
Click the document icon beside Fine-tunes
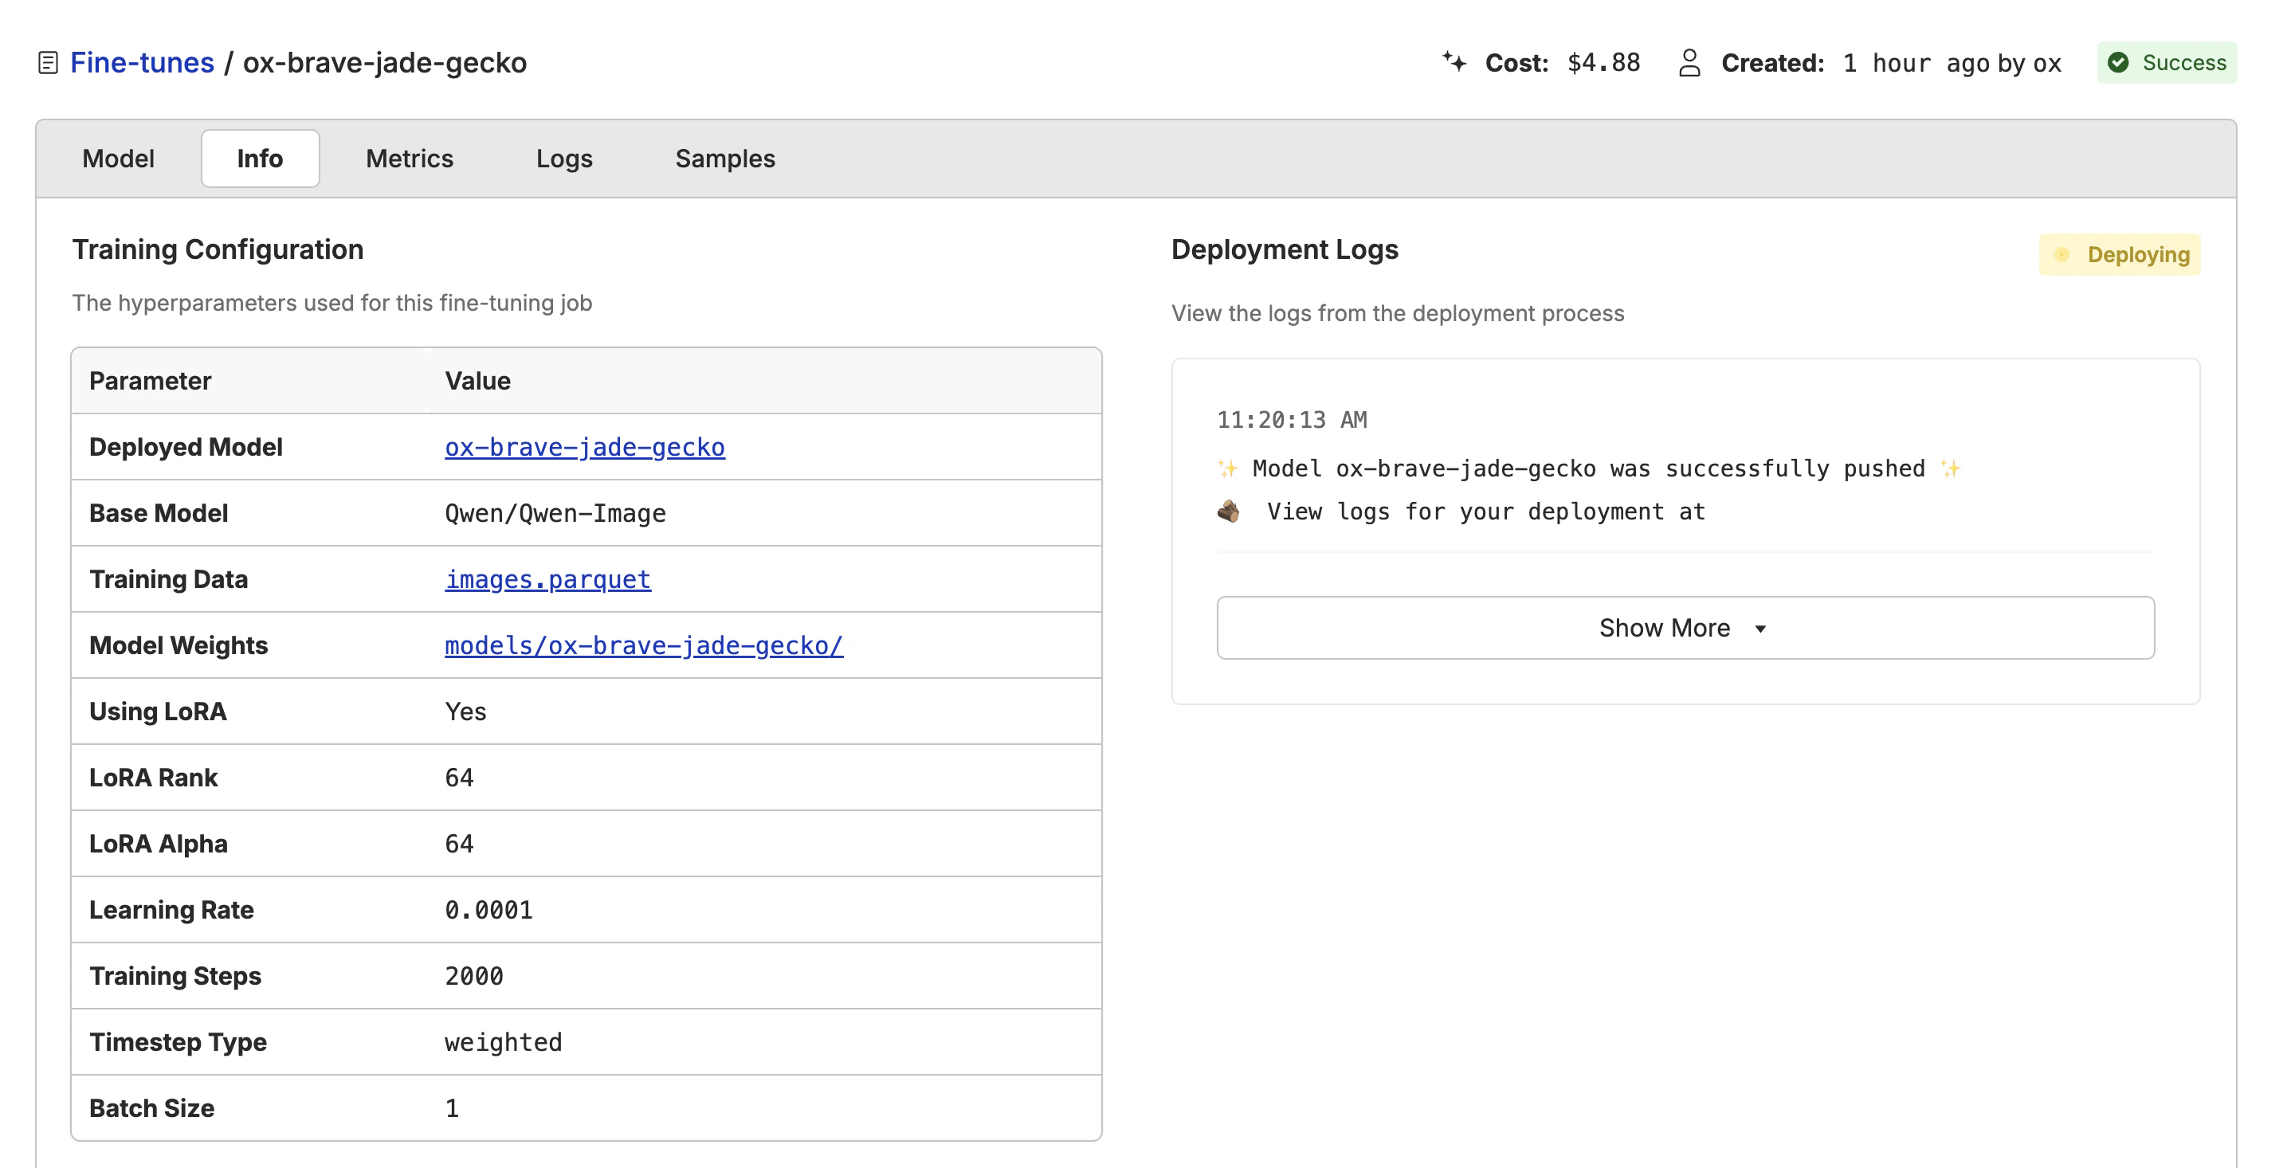point(48,62)
